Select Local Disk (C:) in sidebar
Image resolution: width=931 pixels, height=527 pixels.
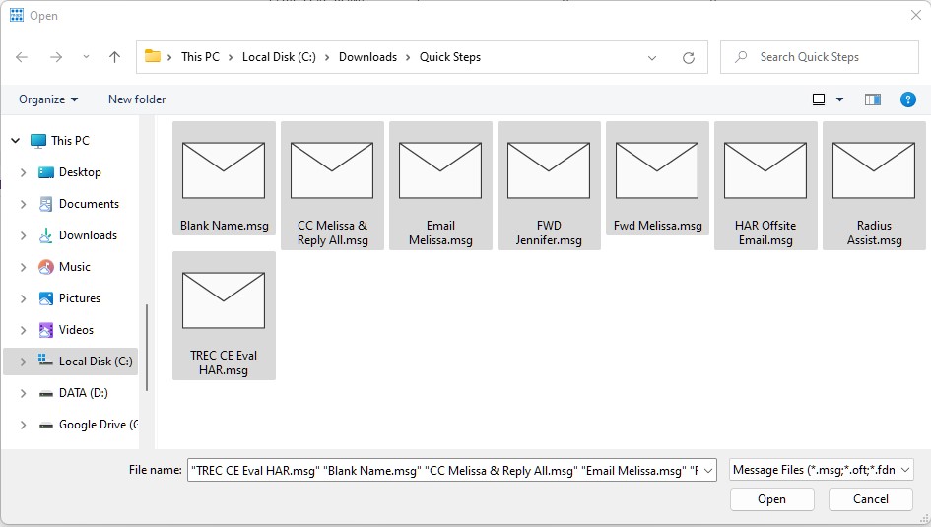point(96,361)
